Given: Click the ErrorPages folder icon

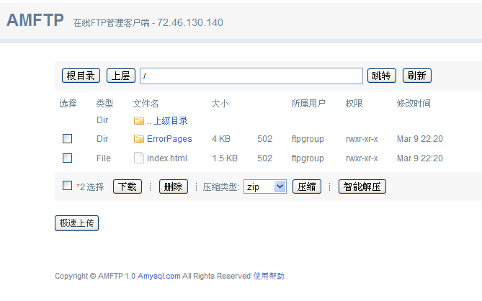Looking at the screenshot, I should click(x=139, y=139).
